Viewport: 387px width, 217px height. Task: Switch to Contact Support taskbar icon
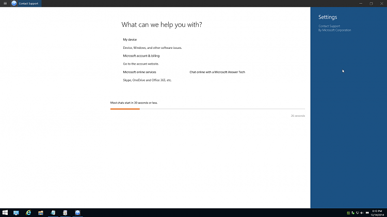point(77,213)
